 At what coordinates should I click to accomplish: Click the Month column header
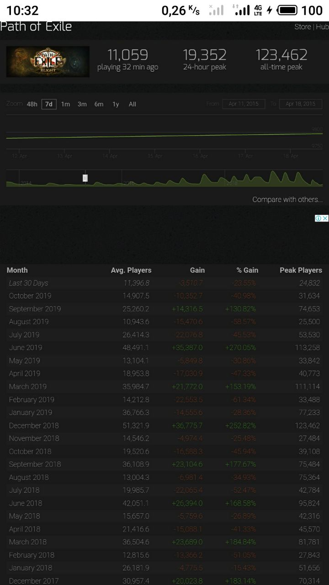[17, 270]
